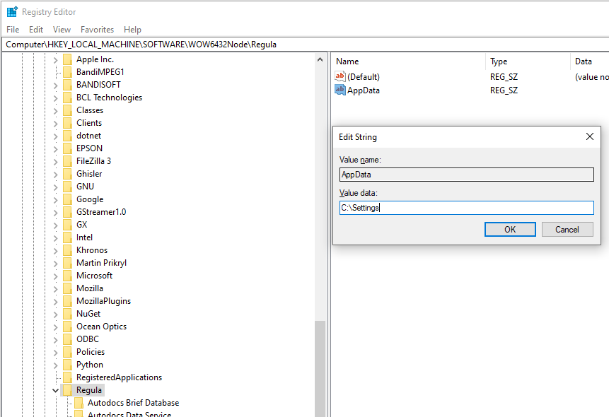Cancel the Edit String dialog

[x=566, y=229]
